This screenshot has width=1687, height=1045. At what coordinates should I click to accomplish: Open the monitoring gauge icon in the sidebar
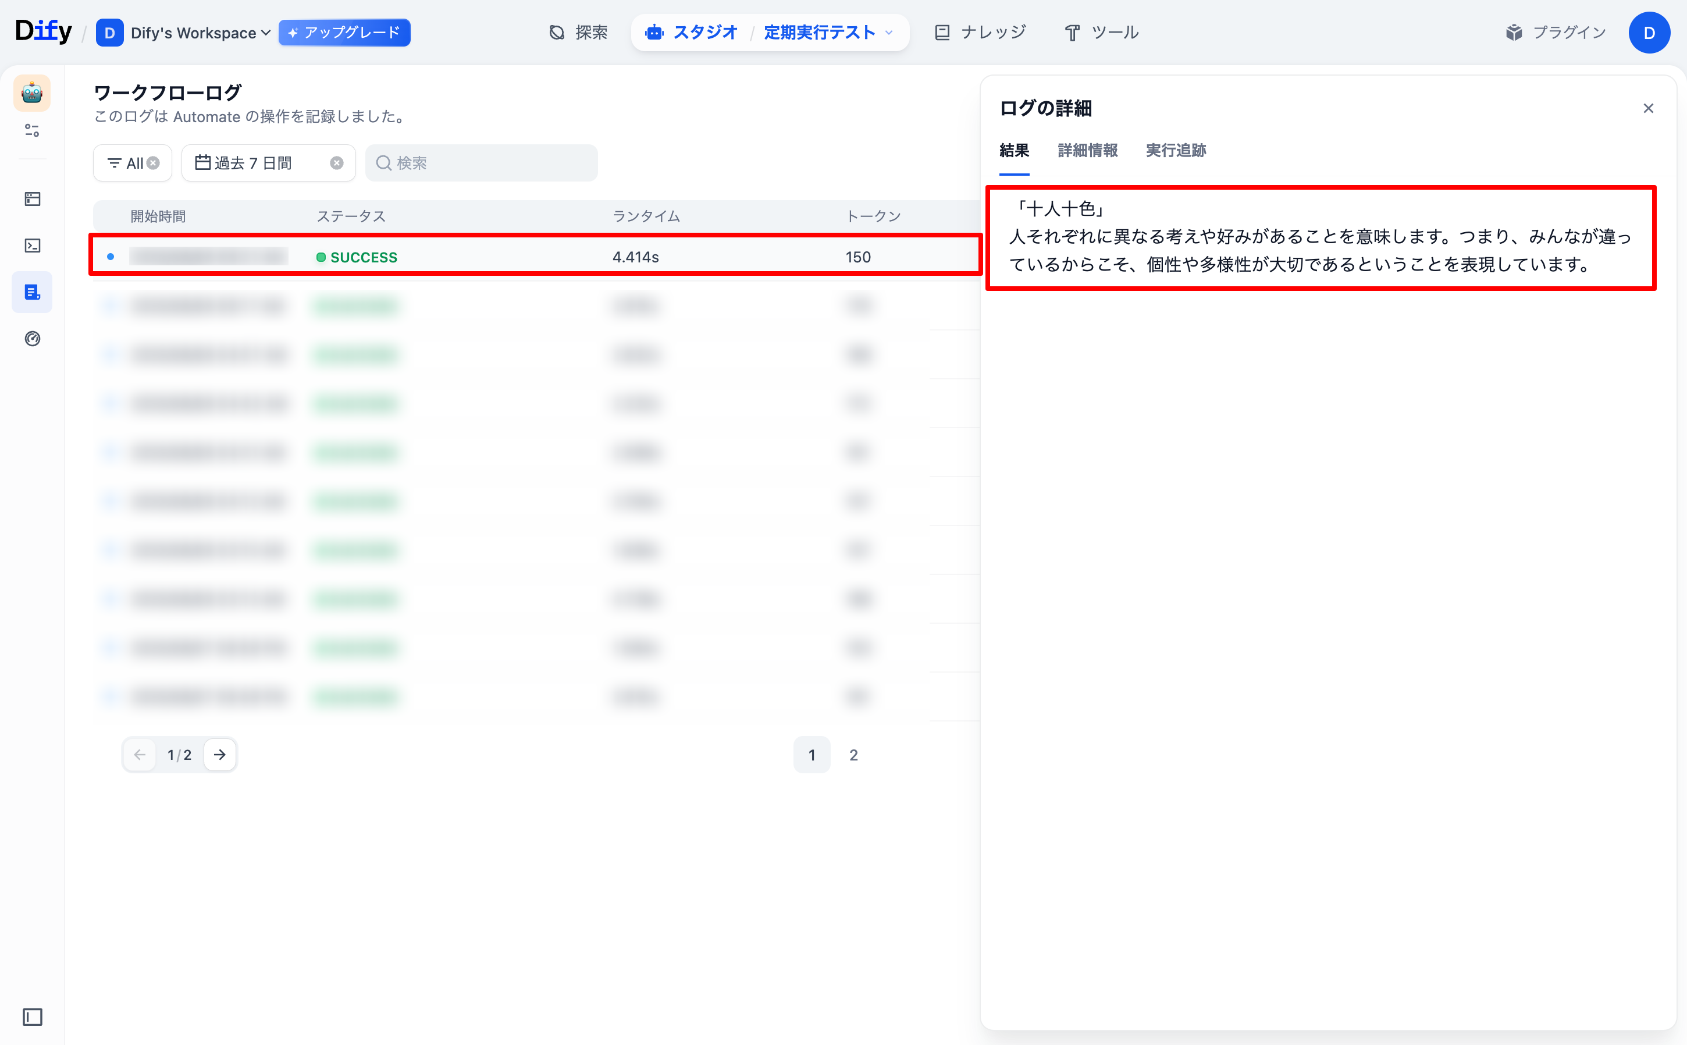pyautogui.click(x=33, y=339)
